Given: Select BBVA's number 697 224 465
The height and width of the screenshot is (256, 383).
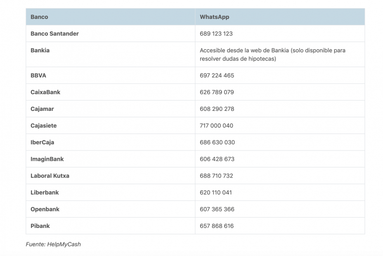Looking at the screenshot, I should 217,75.
